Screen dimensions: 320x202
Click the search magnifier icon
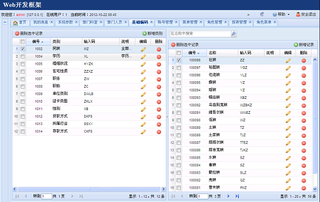coord(234,34)
